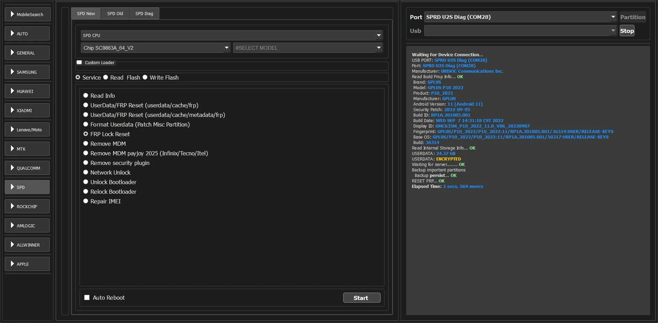This screenshot has height=323, width=658.
Task: Click the USERDATA size 24.37 GB in log
Action: 446,154
